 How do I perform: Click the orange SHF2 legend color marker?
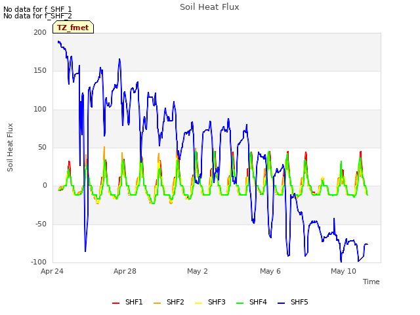tap(157, 303)
